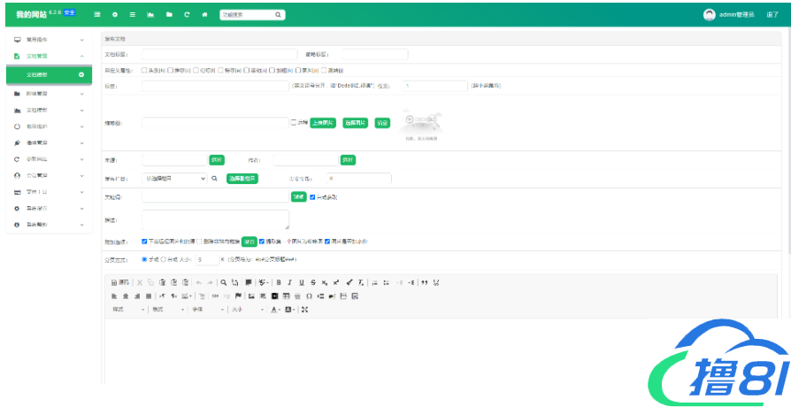The image size is (791, 407).
Task: Select the 手动 pagination radio button
Action: [144, 259]
